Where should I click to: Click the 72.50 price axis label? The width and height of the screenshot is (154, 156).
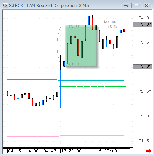click(145, 91)
